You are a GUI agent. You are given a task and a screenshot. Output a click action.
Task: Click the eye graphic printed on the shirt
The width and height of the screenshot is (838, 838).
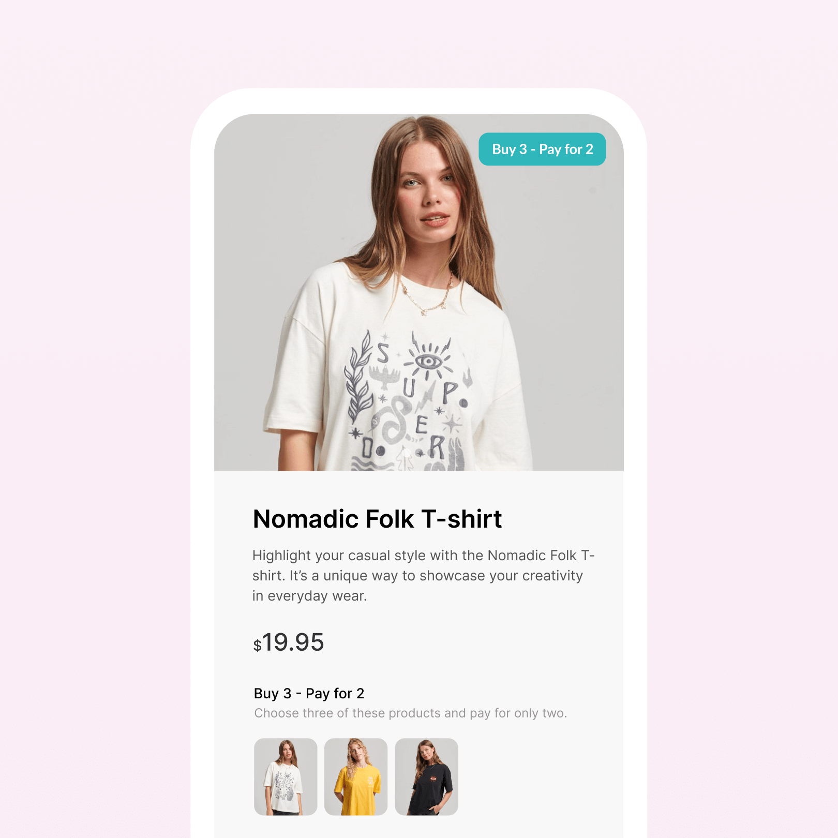pos(428,361)
